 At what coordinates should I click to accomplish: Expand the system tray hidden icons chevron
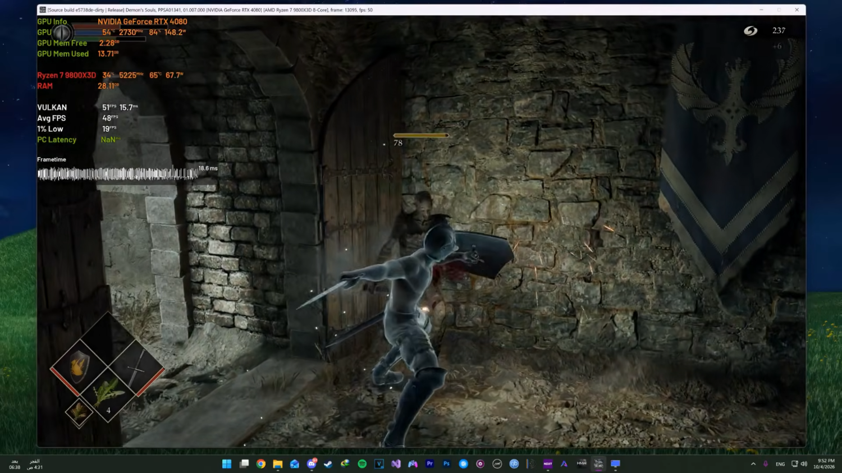tap(753, 464)
